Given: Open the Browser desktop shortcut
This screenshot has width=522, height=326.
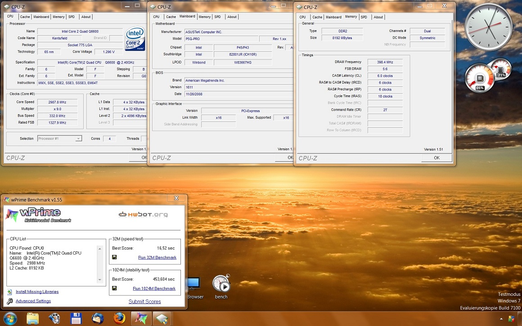Looking at the screenshot, I should point(195,288).
